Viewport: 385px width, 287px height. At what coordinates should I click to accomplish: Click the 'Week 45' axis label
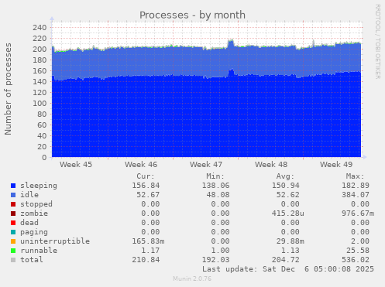(76, 165)
